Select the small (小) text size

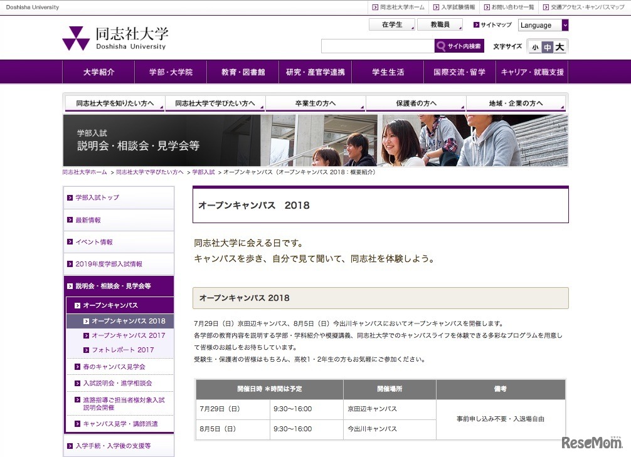coord(535,47)
